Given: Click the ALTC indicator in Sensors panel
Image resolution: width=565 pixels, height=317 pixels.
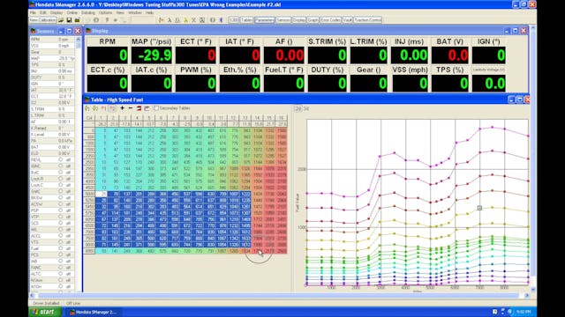Looking at the screenshot, I should tap(61, 274).
